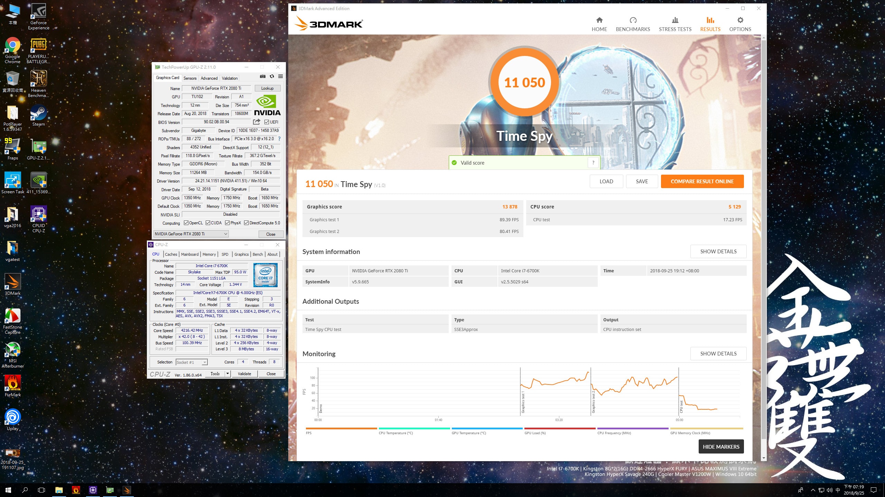Toggle the OpenCL checkbox in GPU-Z
This screenshot has height=497, width=885.
click(x=186, y=223)
